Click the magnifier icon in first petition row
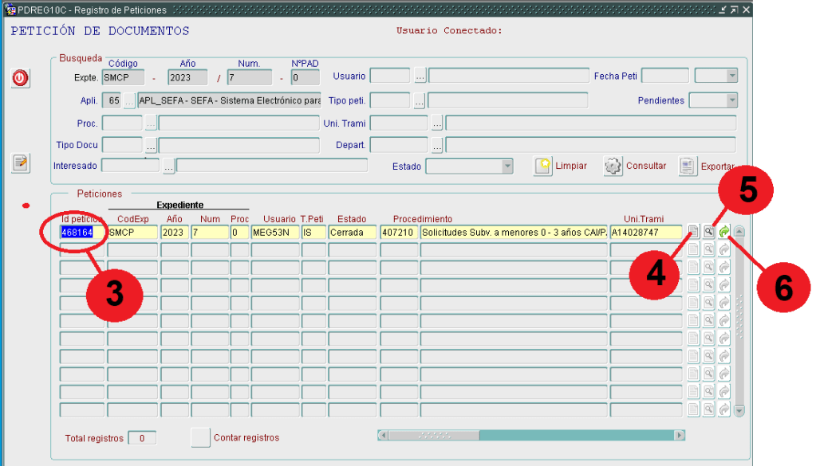The width and height of the screenshot is (816, 466). [x=708, y=233]
